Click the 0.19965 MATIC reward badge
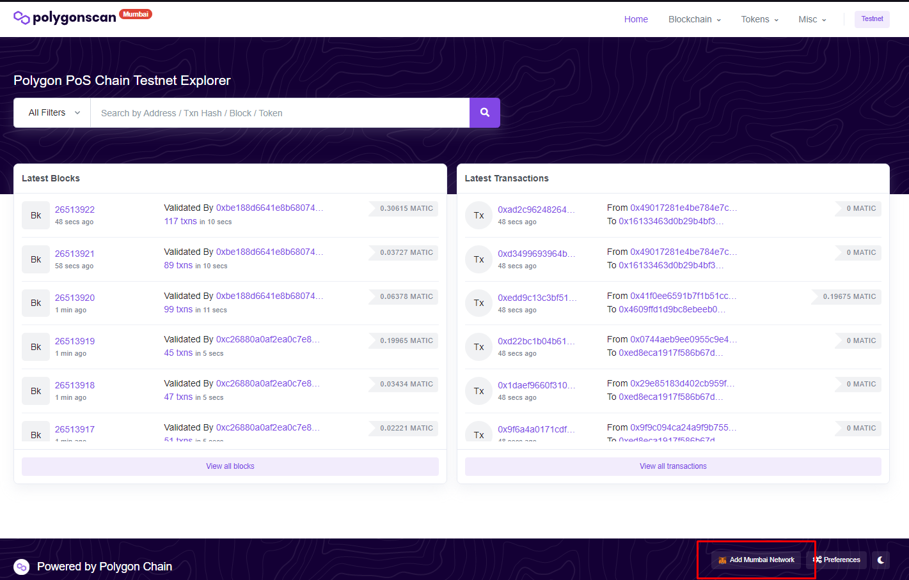Image resolution: width=909 pixels, height=580 pixels. click(x=404, y=341)
